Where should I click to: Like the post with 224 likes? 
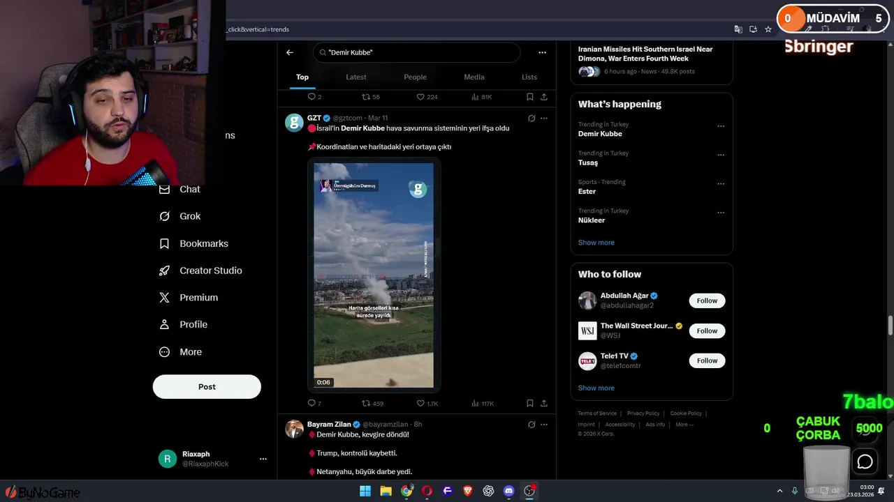click(x=427, y=97)
